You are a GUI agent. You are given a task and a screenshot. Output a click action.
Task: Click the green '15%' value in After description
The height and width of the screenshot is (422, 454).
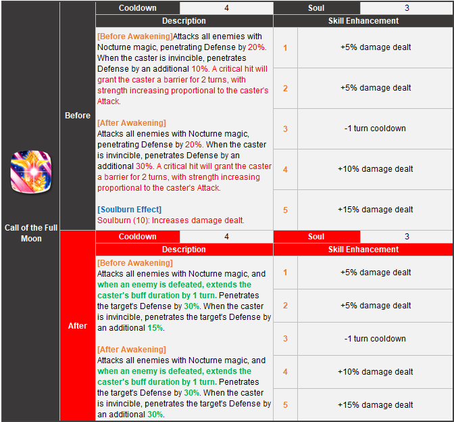(155, 328)
